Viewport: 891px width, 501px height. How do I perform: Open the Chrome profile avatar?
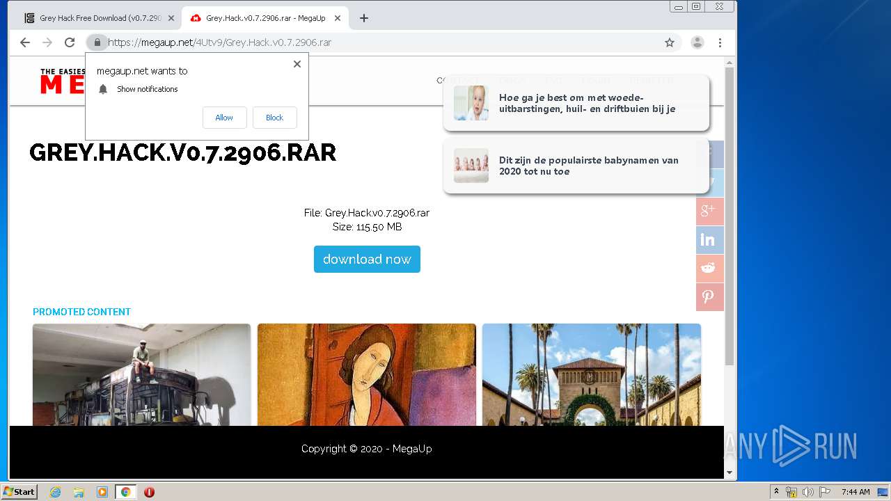pos(697,42)
